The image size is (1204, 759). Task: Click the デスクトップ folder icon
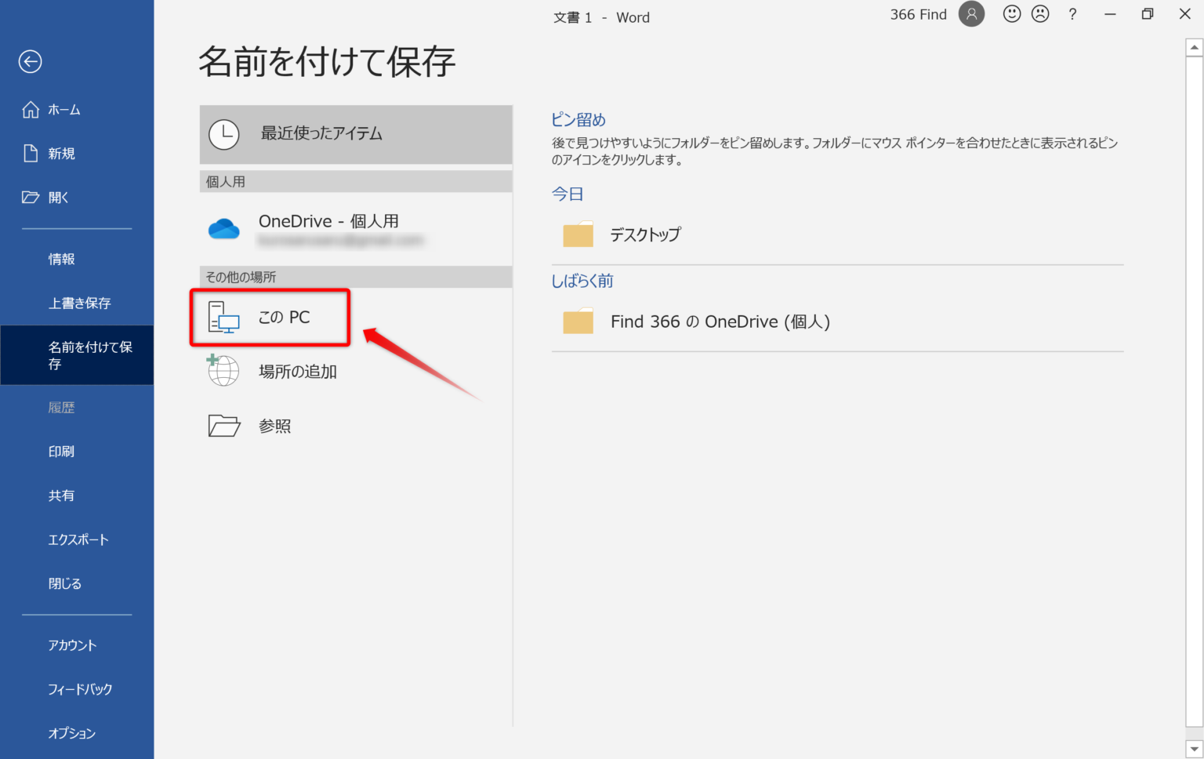[578, 234]
